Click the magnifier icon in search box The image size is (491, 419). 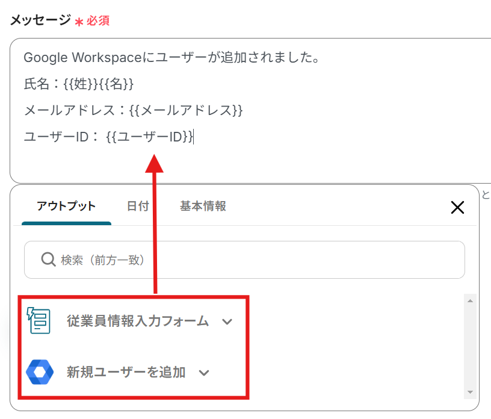tap(48, 259)
